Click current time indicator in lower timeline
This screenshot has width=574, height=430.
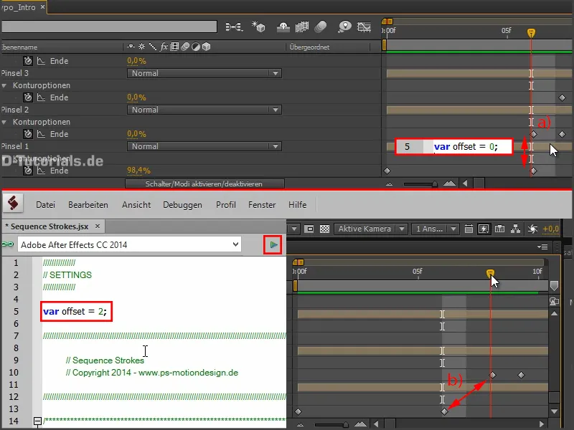pos(490,273)
